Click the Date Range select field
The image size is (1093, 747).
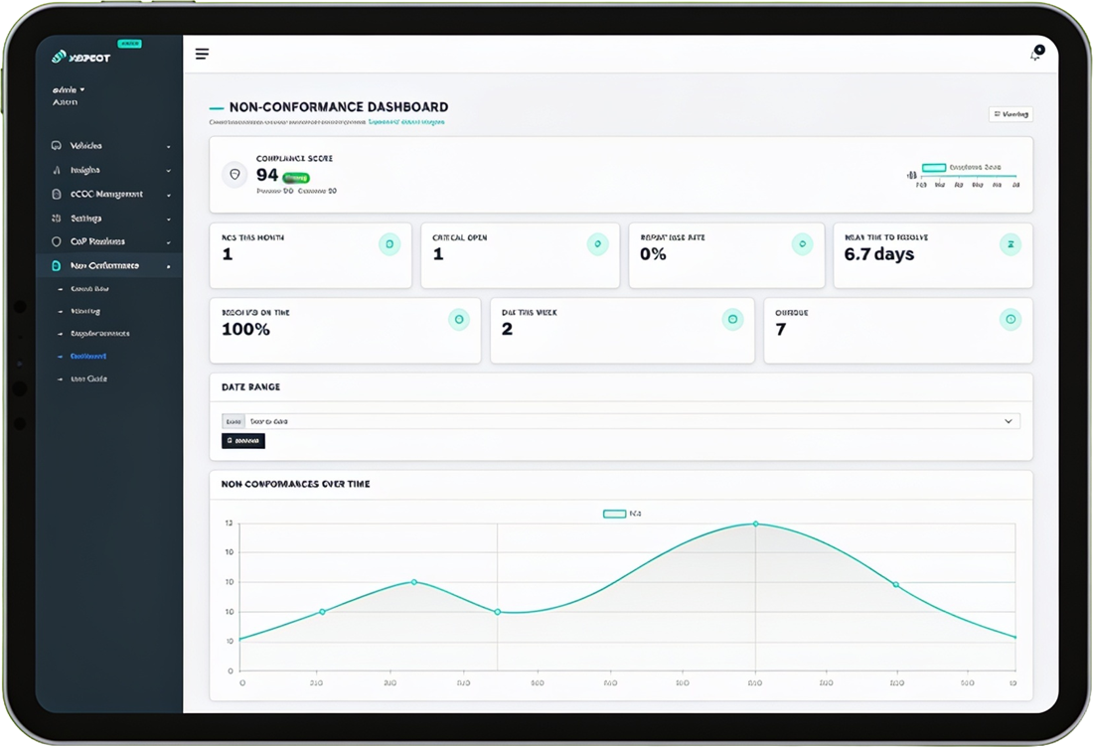coord(621,421)
